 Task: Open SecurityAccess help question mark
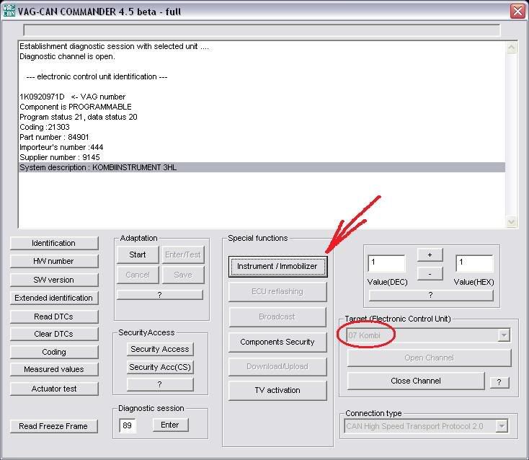point(160,384)
